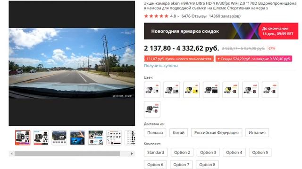Select the first yellow camera color variant

point(191,90)
